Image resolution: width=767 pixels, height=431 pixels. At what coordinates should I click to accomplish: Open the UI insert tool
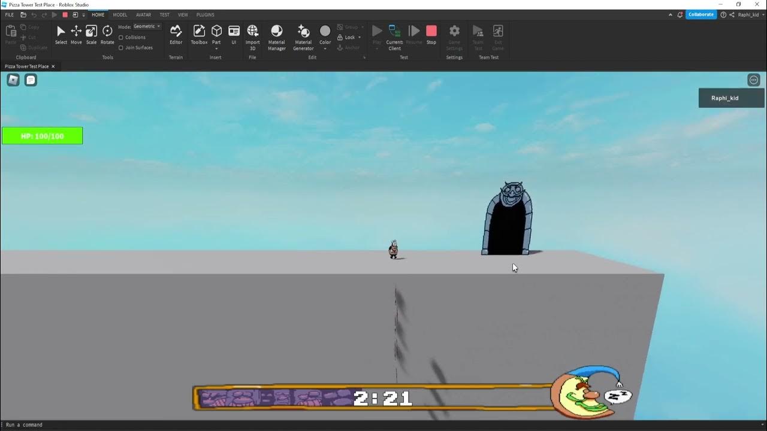coord(234,35)
